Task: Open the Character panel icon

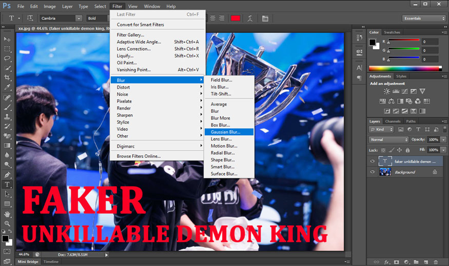Action: tap(359, 68)
